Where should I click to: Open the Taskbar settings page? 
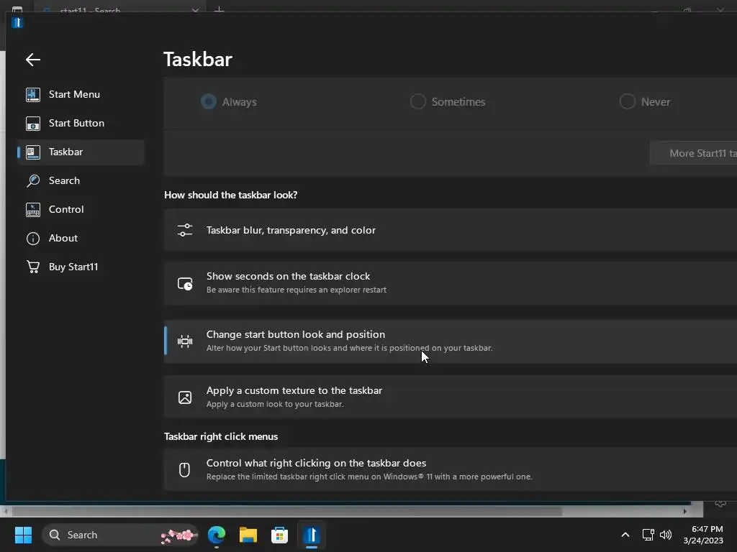pyautogui.click(x=81, y=152)
